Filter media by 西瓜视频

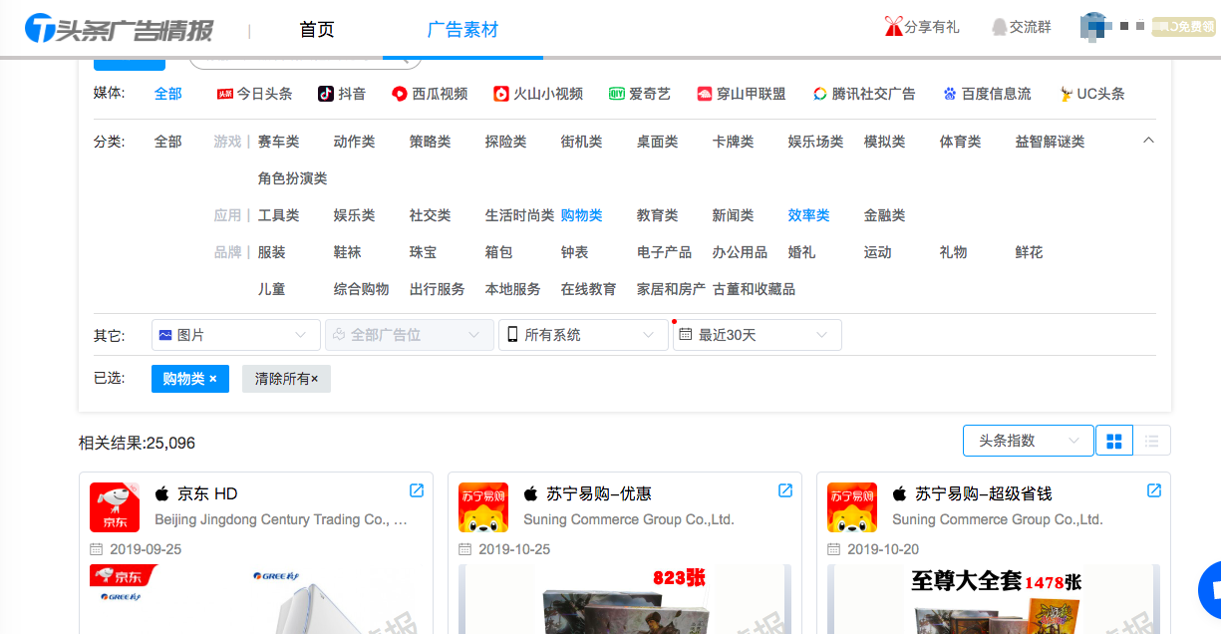430,94
